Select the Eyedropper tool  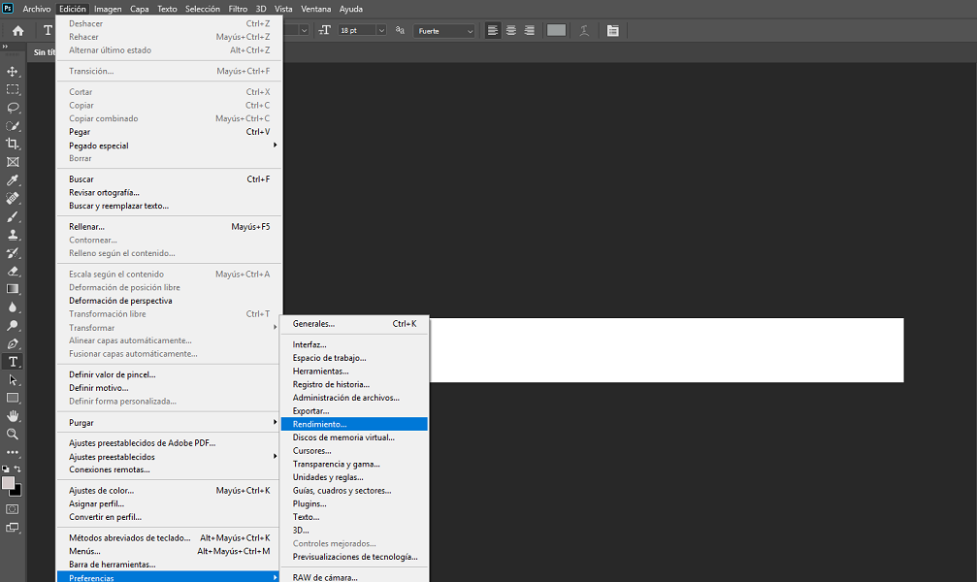(14, 180)
